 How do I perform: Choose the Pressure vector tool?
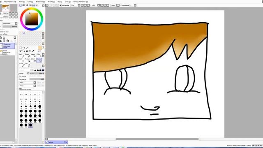tap(28, 60)
